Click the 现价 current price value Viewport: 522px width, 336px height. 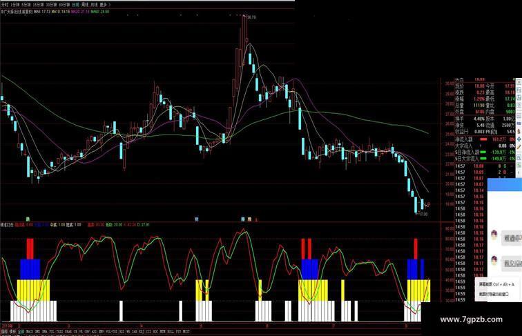pos(479,86)
